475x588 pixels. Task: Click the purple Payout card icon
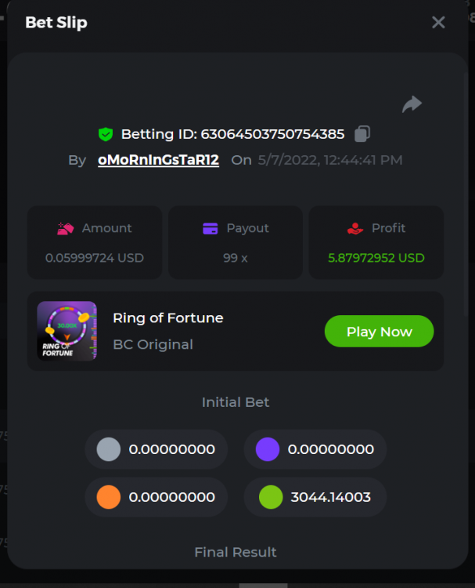(x=210, y=228)
